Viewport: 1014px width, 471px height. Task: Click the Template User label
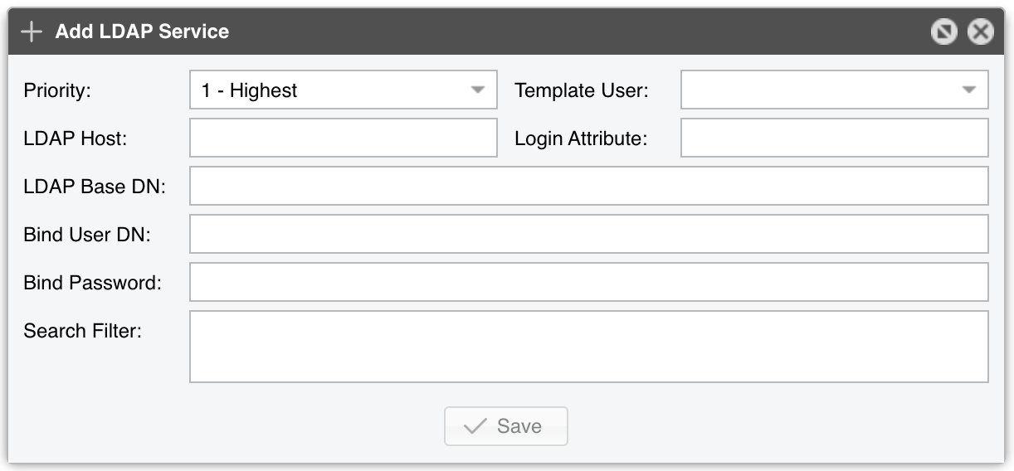[582, 90]
